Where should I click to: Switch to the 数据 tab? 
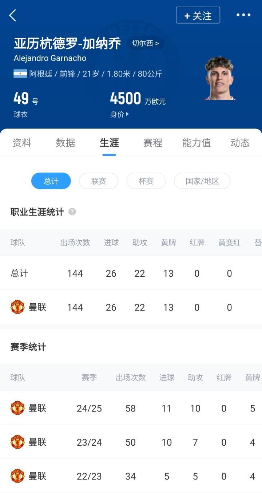point(65,143)
